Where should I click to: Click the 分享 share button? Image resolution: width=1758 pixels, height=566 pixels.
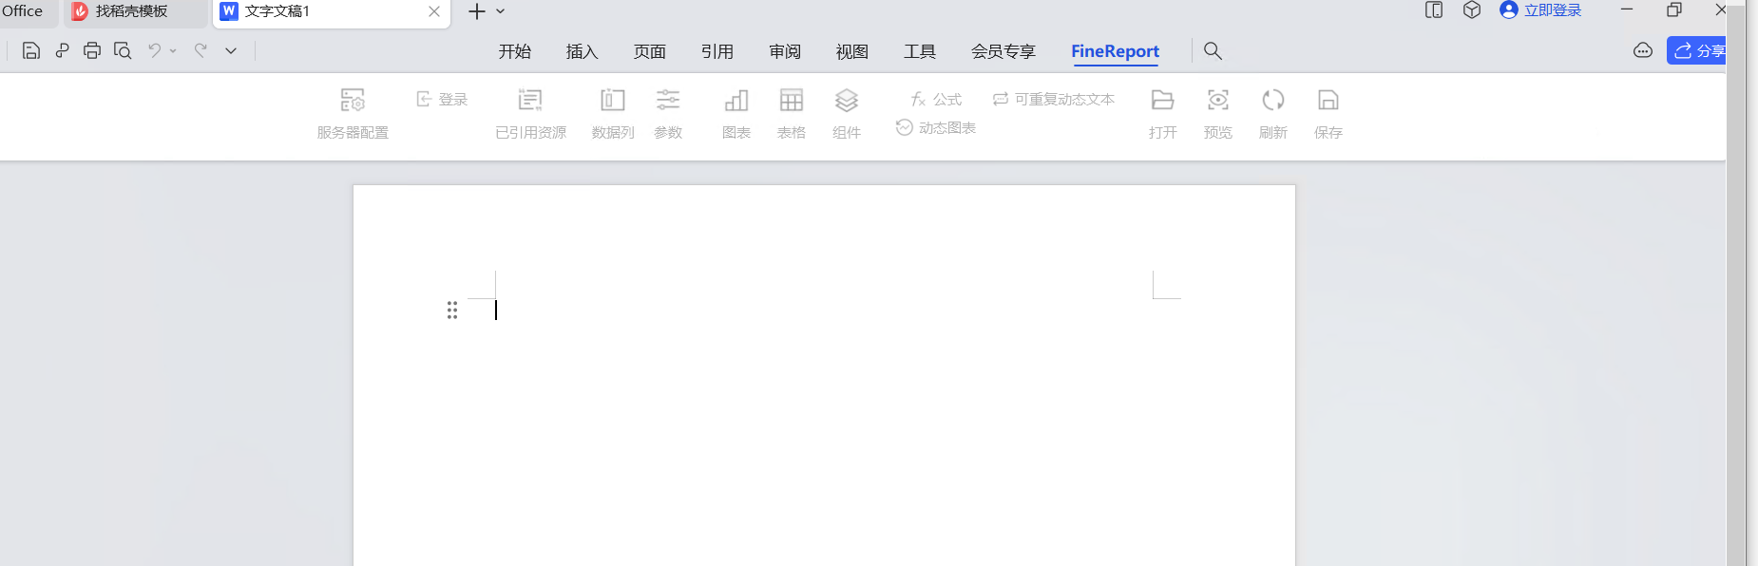tap(1697, 51)
